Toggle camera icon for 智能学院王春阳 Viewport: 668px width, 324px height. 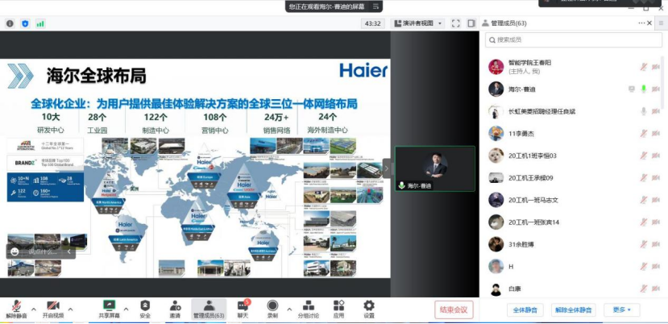coord(656,67)
